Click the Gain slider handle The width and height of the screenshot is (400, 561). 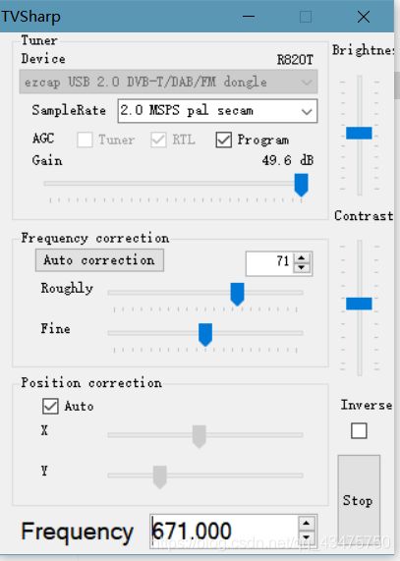[302, 185]
